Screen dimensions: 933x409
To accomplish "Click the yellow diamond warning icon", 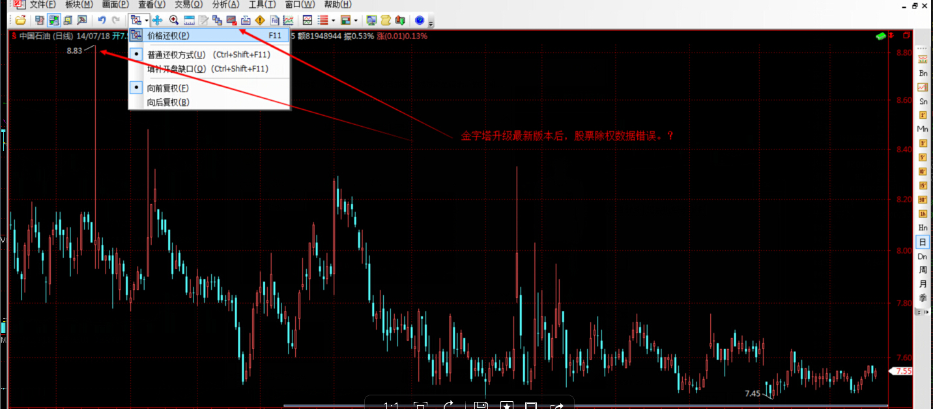I will [260, 20].
